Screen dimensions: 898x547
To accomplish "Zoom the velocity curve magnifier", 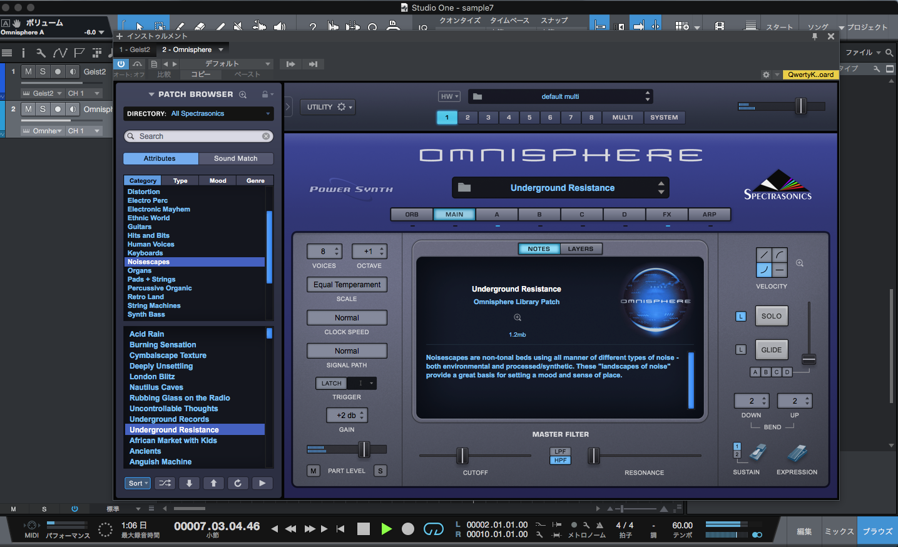I will coord(800,263).
